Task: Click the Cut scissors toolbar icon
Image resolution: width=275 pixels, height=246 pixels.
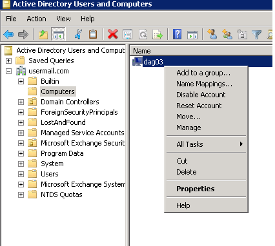Action: pyautogui.click(x=78, y=34)
